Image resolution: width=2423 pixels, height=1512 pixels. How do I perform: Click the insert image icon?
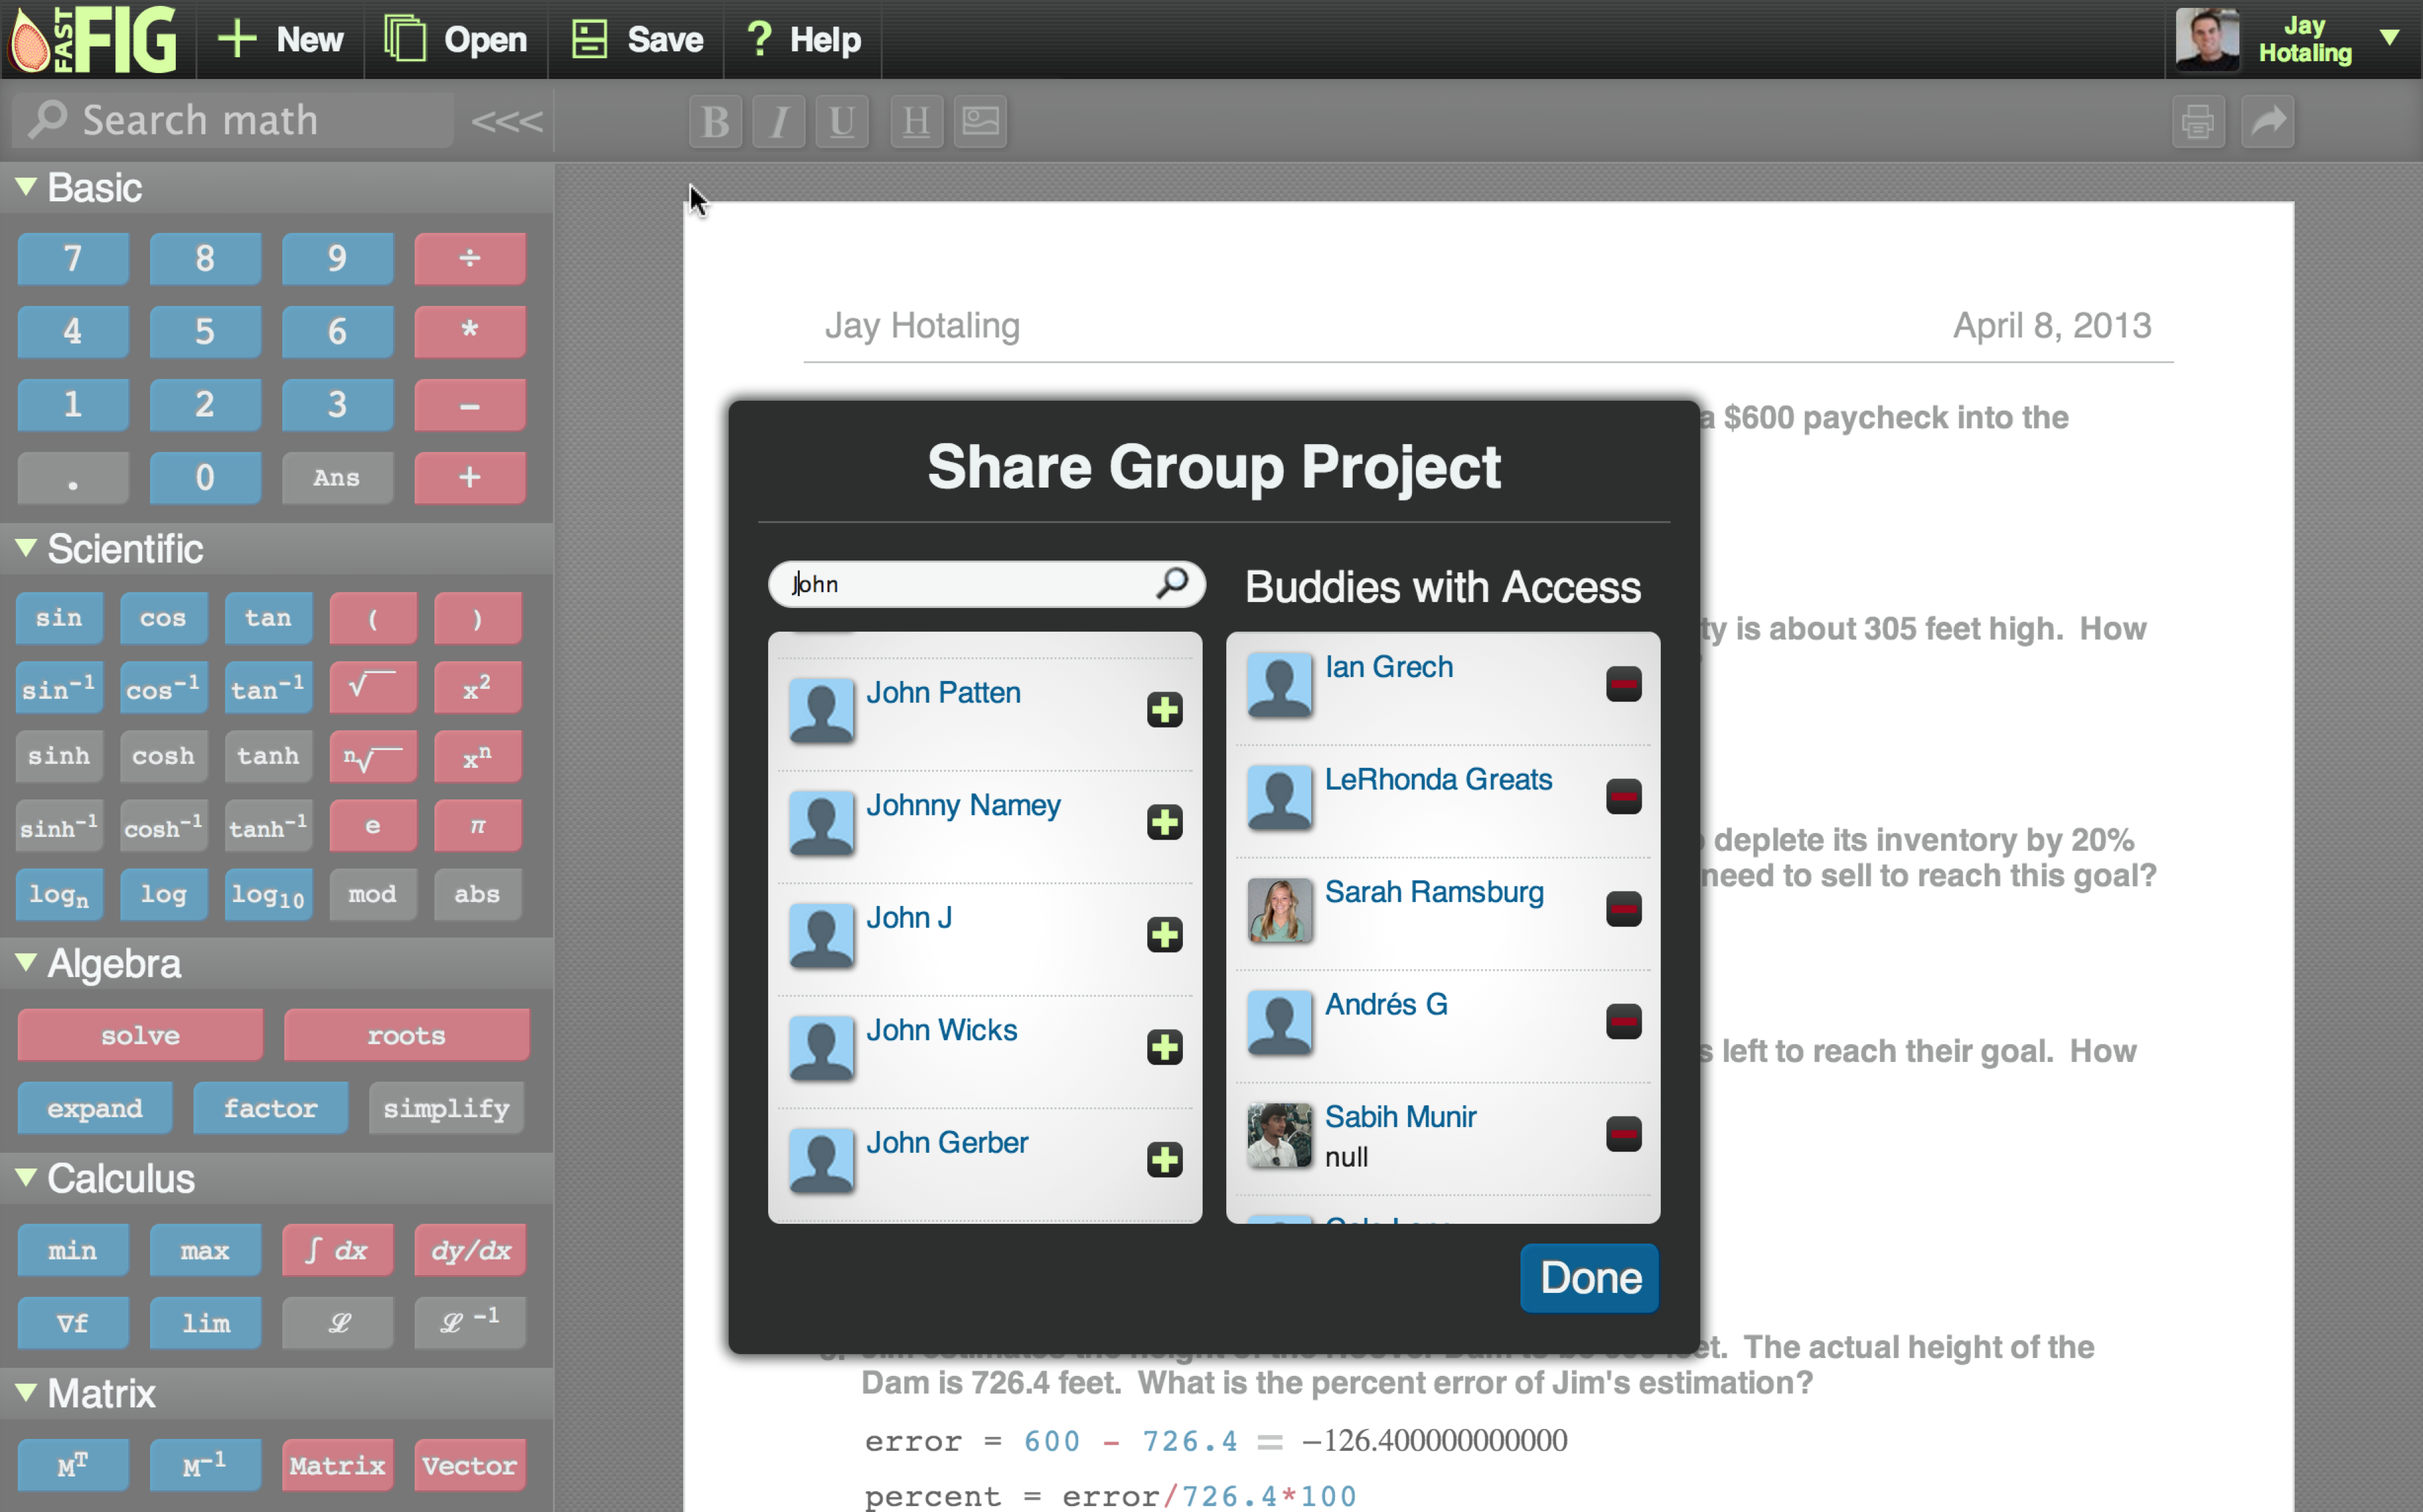point(979,122)
